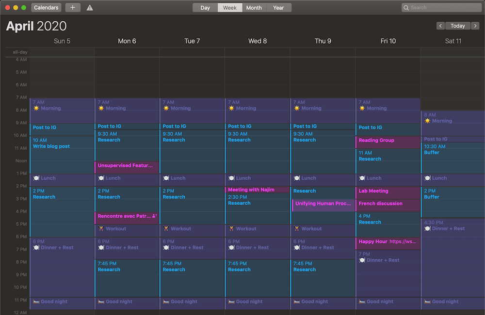Select Friday's Lab Meeting event
Screen dimensions: 485x315
(388, 193)
